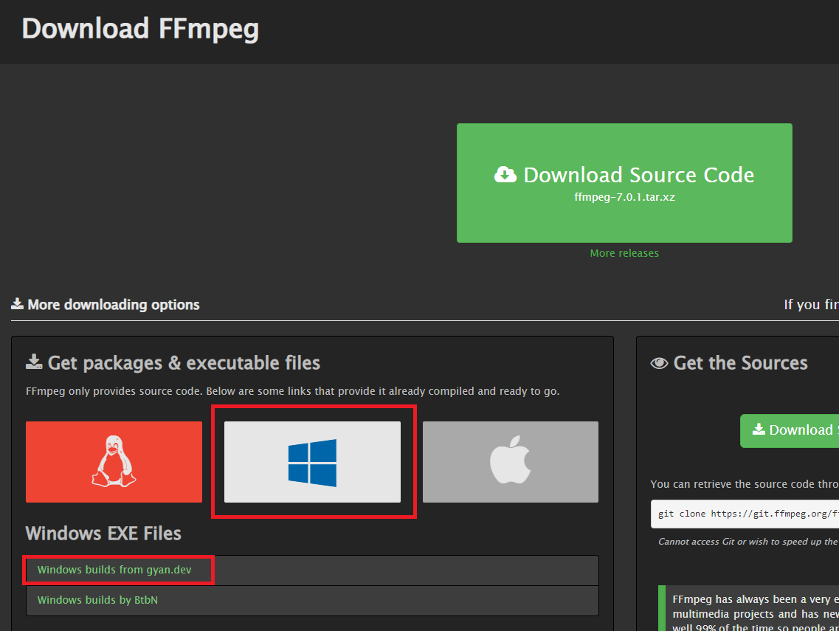Open Windows builds by BtbN
839x631 pixels.
coord(97,600)
